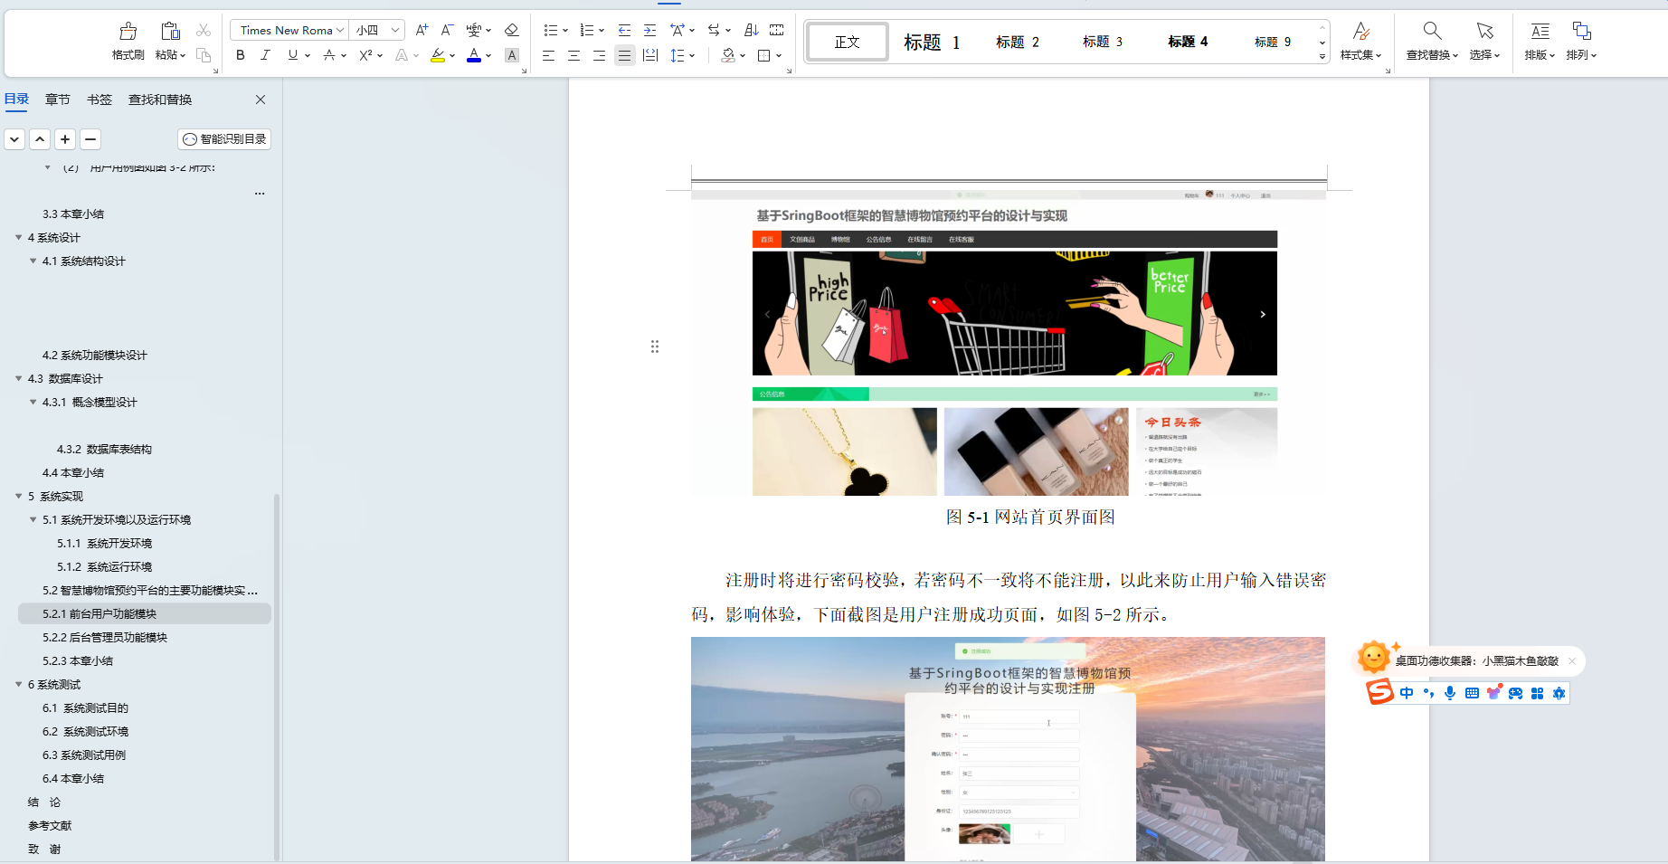
Task: Open the highlight color dropdown arrow
Action: (452, 55)
